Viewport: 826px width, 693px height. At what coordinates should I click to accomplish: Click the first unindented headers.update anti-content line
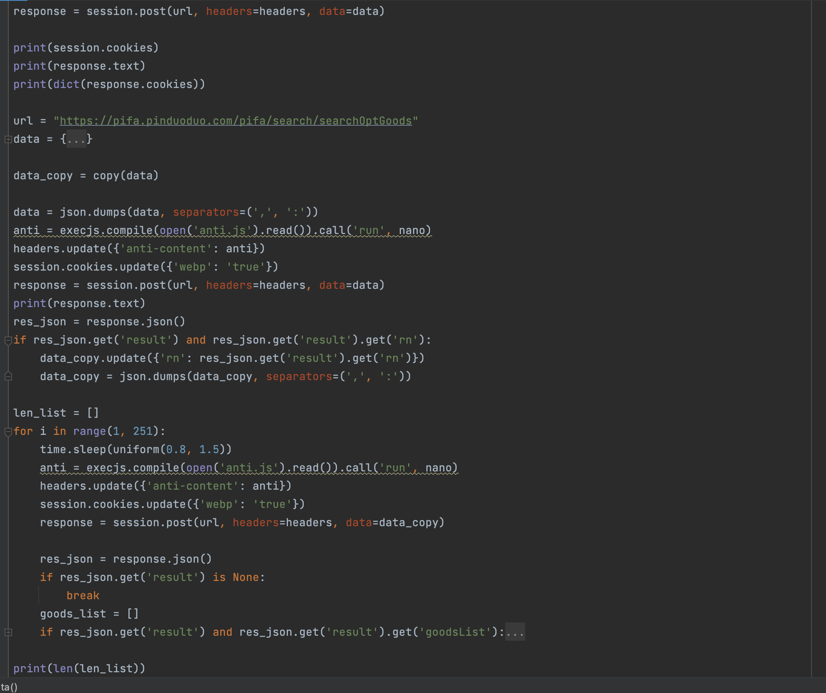click(139, 249)
